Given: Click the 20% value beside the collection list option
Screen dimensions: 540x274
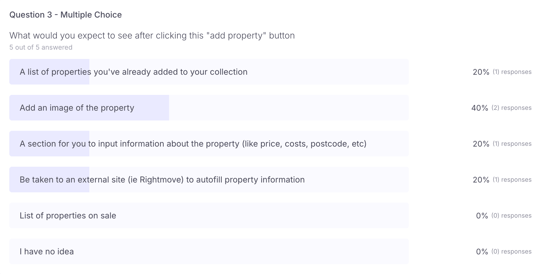Looking at the screenshot, I should [481, 72].
